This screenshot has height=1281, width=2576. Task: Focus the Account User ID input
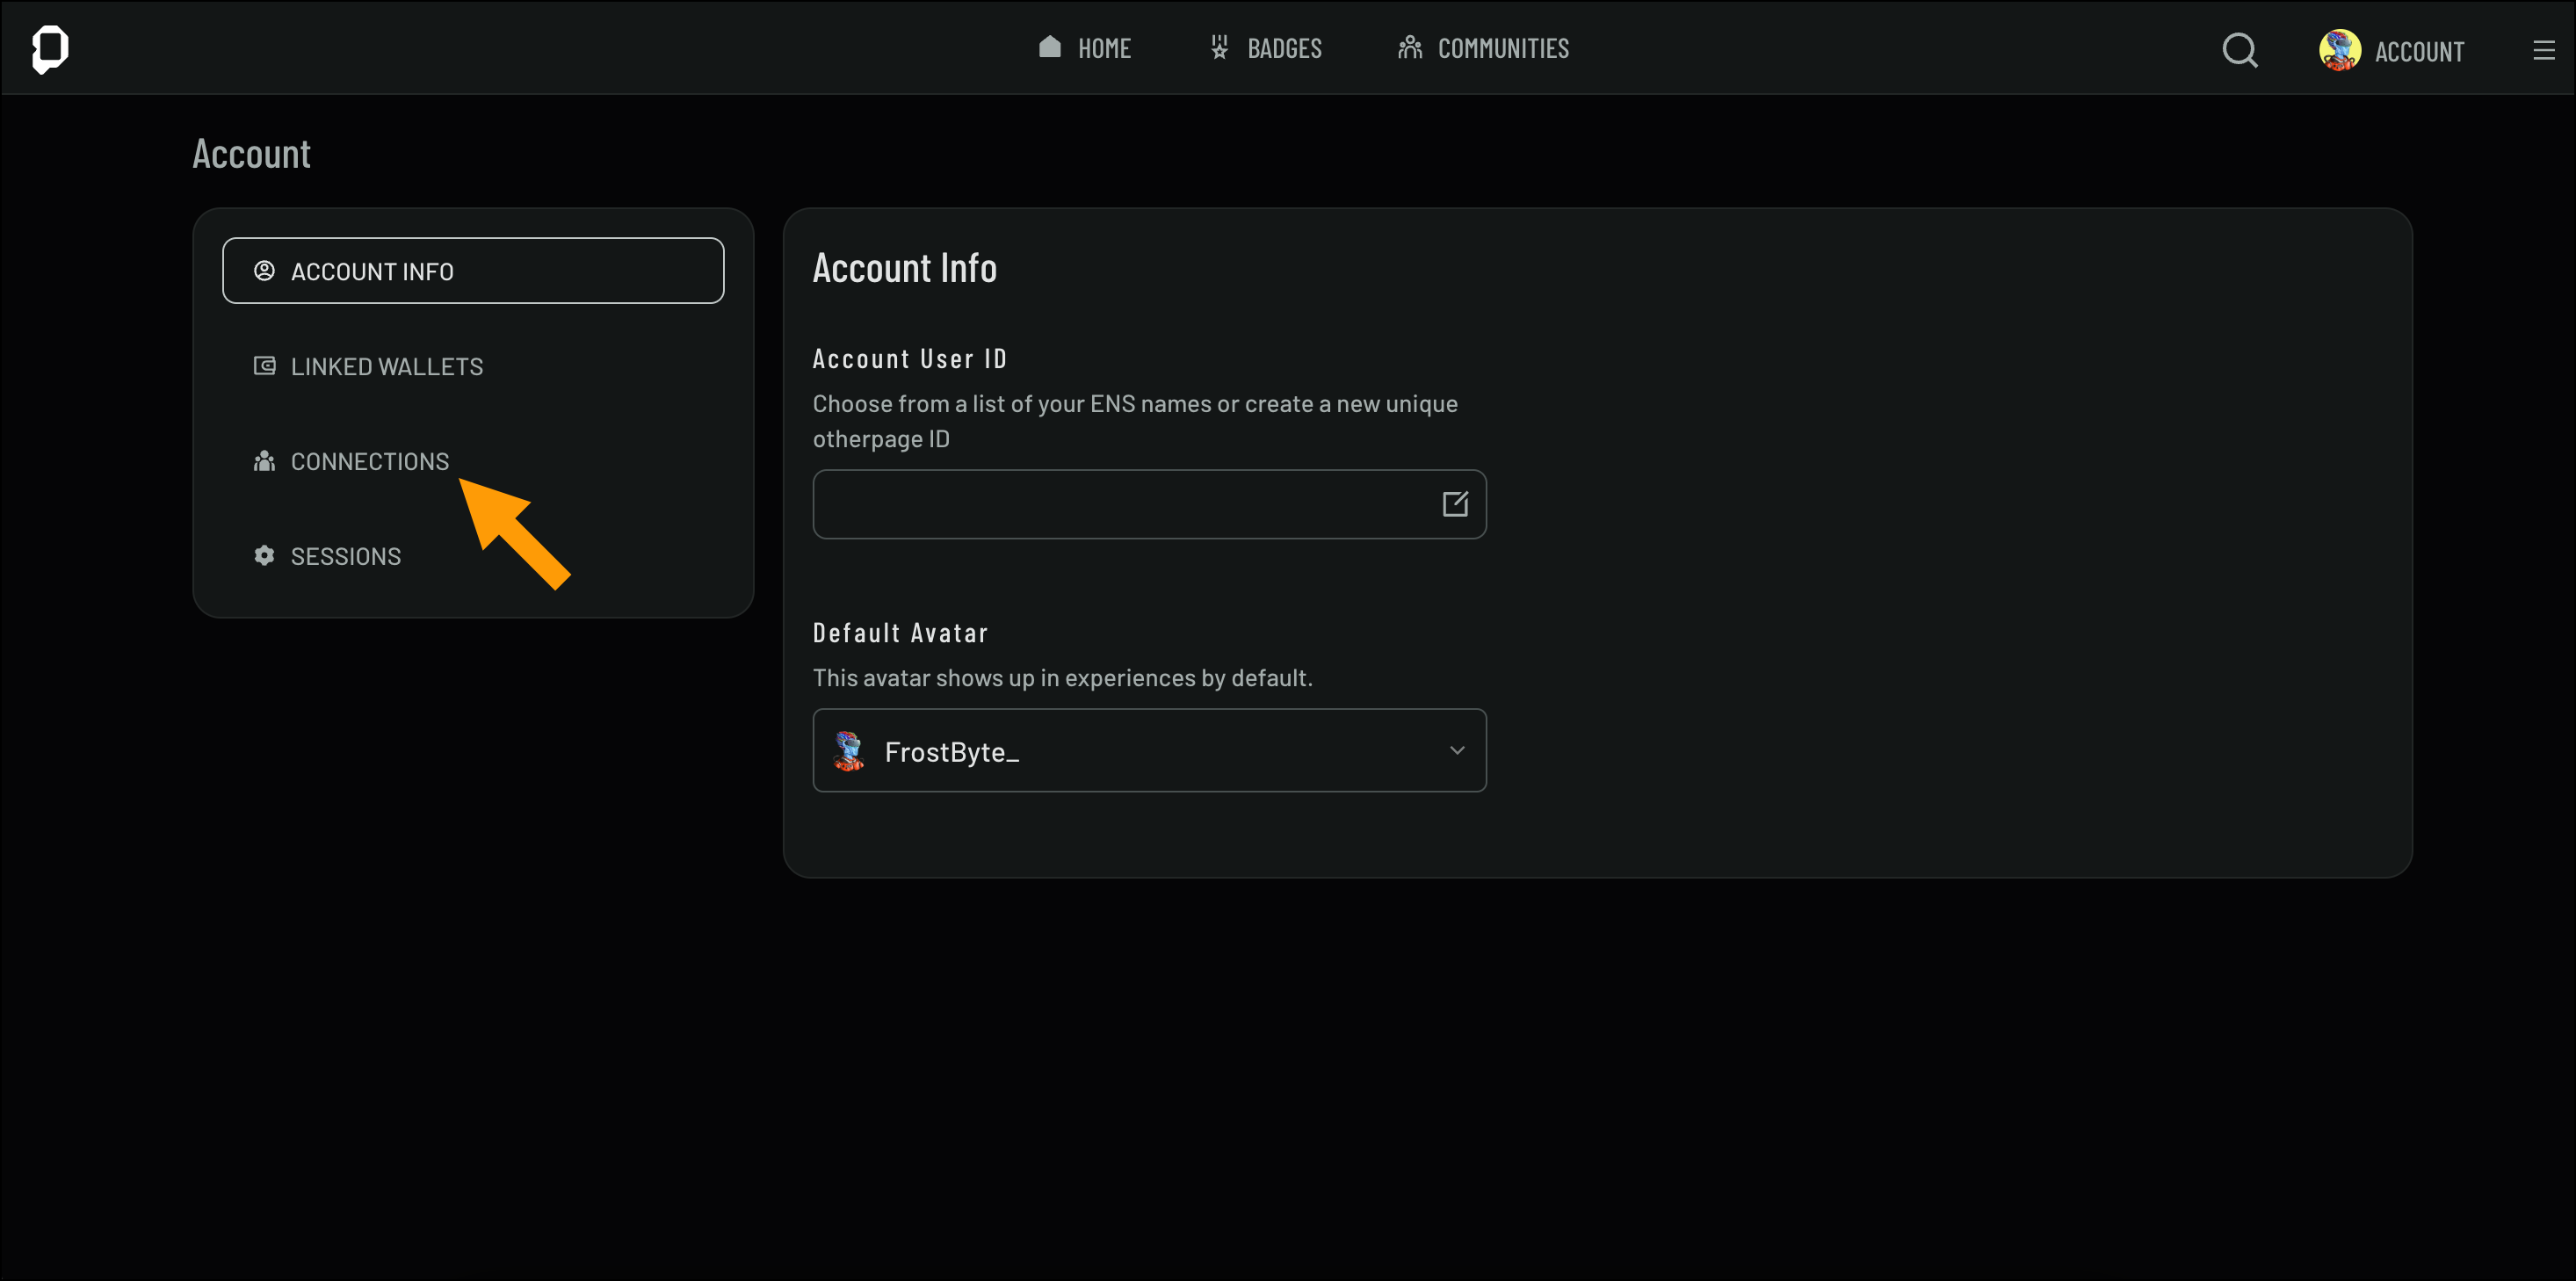(x=1120, y=504)
